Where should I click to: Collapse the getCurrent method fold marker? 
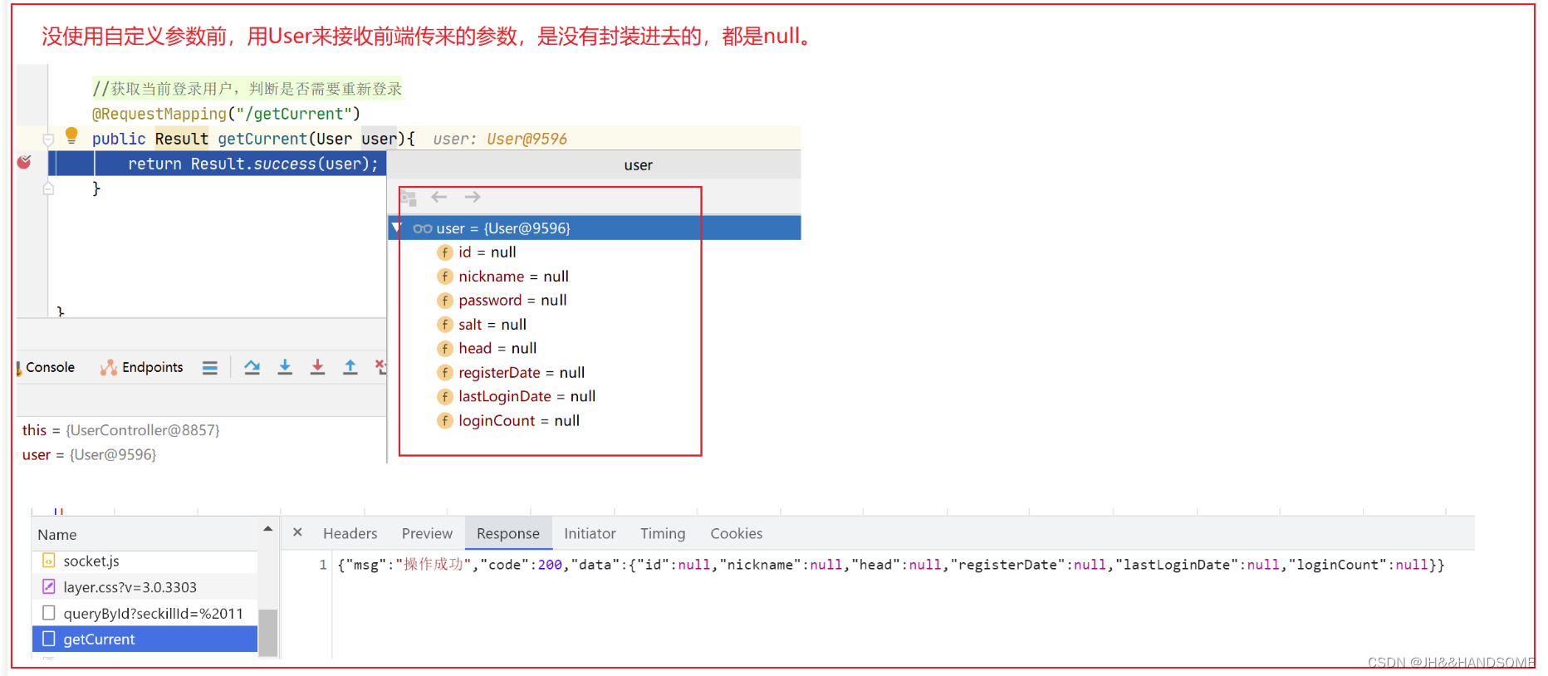pos(48,140)
